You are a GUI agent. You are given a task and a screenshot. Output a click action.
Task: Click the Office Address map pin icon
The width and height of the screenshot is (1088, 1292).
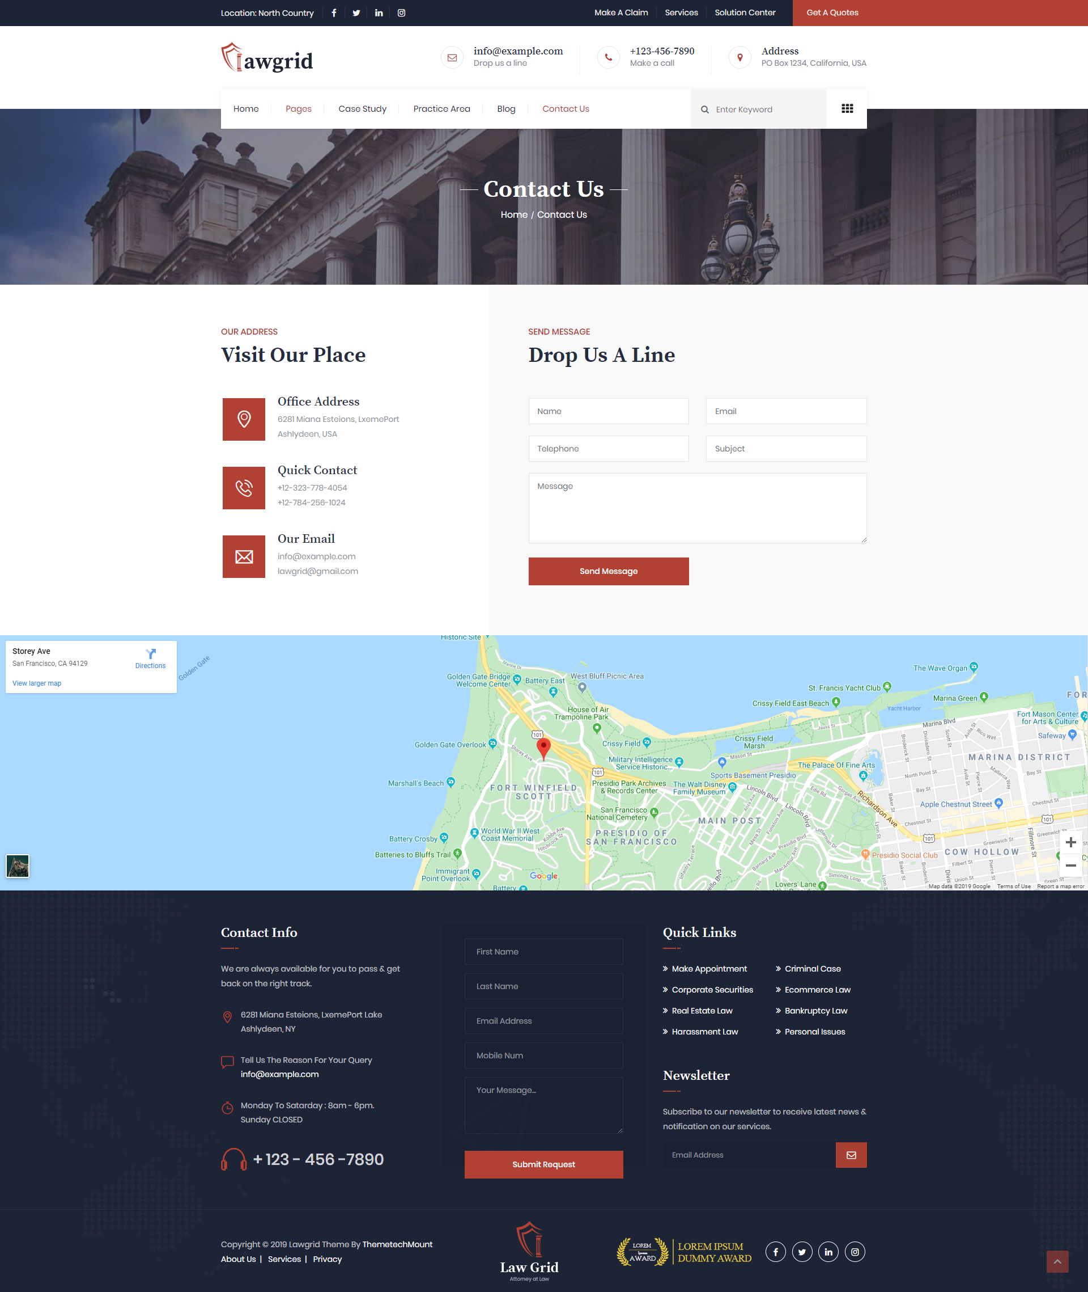coord(244,419)
